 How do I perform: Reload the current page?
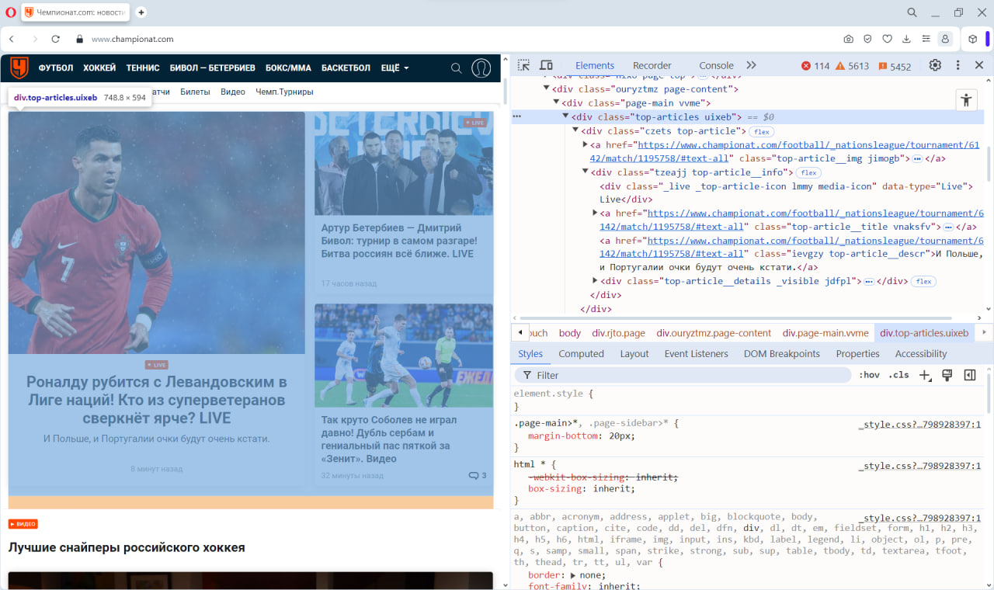56,39
